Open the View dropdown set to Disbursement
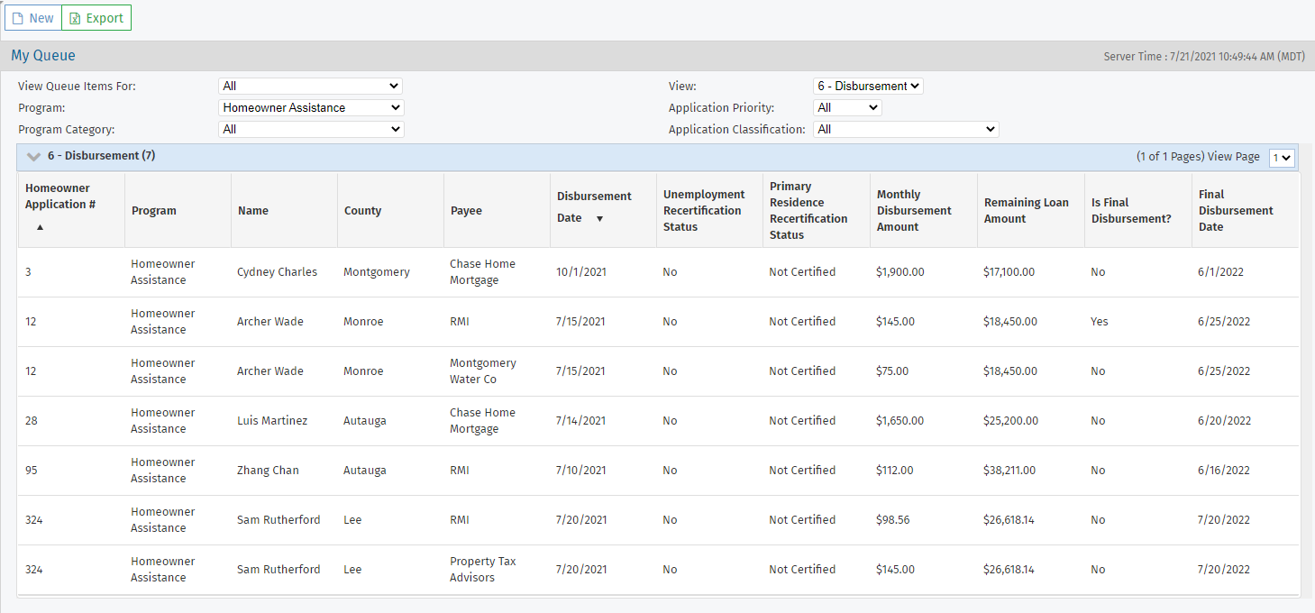 (867, 87)
